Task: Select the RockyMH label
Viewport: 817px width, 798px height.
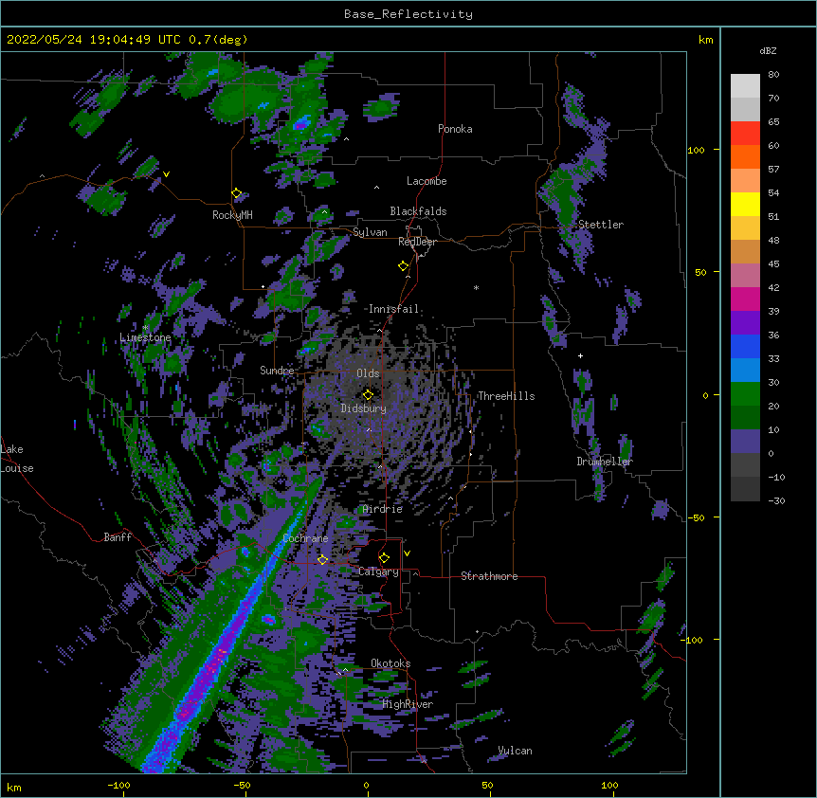Action: click(232, 215)
